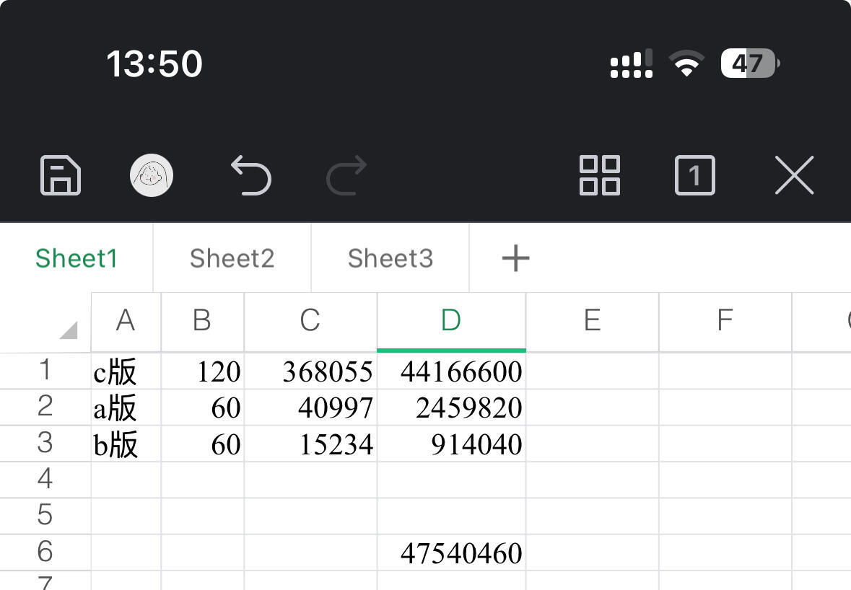
Task: Tap the select-all corner triangle
Action: pos(69,330)
